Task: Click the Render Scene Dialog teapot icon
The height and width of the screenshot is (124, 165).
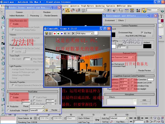Action: point(144,10)
